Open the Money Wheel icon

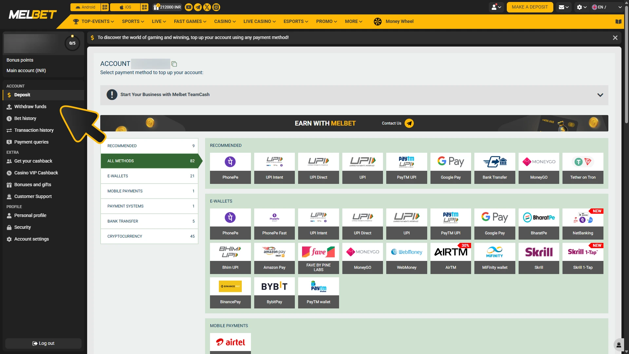[378, 22]
